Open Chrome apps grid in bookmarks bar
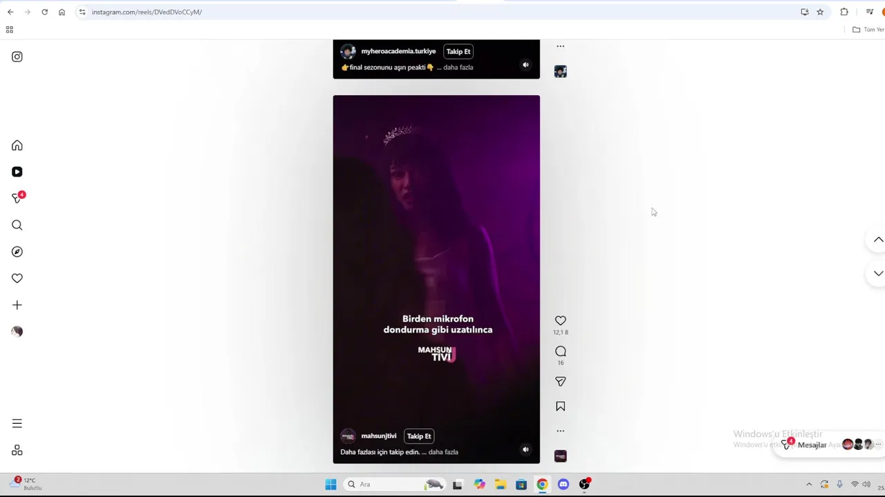Viewport: 885px width, 497px height. tap(10, 30)
